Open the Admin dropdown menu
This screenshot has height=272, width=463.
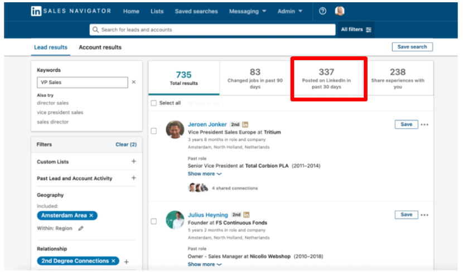point(290,11)
